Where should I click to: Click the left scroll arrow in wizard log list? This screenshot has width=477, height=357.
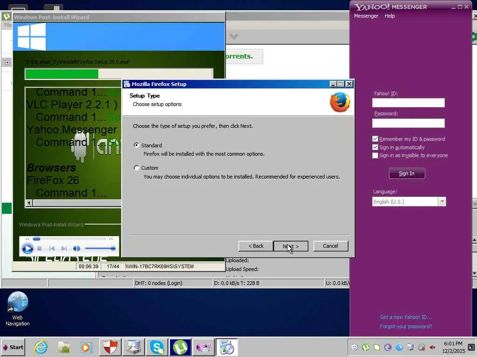coord(29,203)
